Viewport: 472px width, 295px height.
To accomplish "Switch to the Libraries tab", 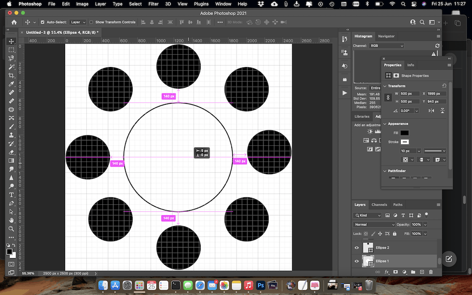I will (362, 117).
